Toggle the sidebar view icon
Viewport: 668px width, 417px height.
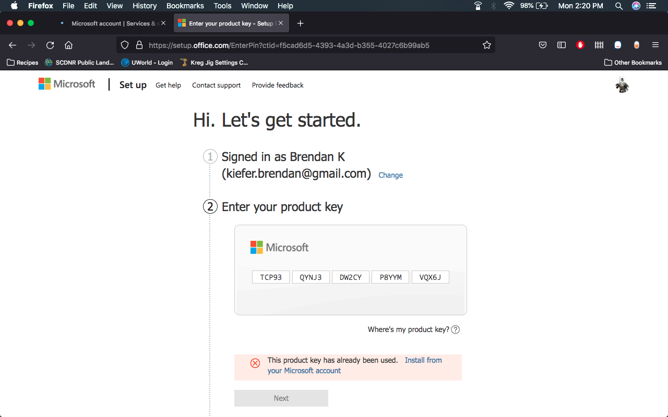click(x=562, y=45)
